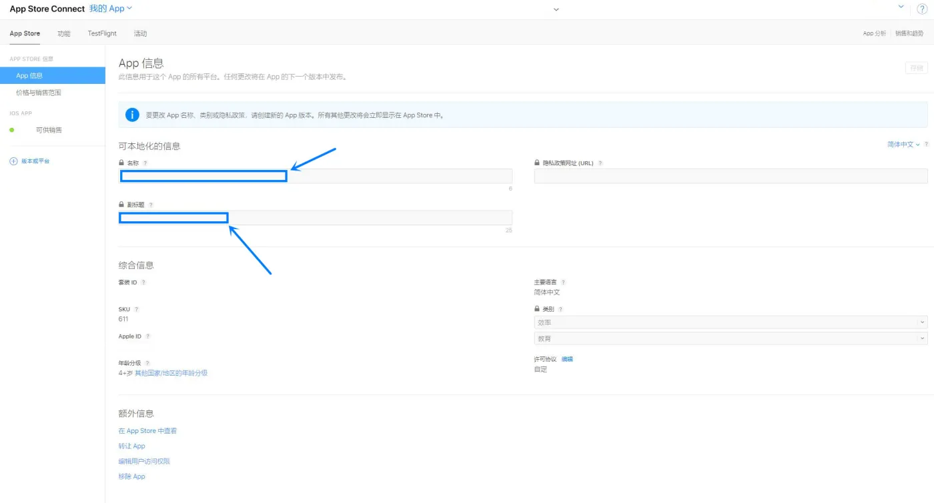This screenshot has width=934, height=503.
Task: Open the 可供销售 iOS app version
Action: 49,130
